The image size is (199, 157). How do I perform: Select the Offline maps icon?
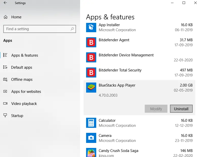tap(5, 80)
